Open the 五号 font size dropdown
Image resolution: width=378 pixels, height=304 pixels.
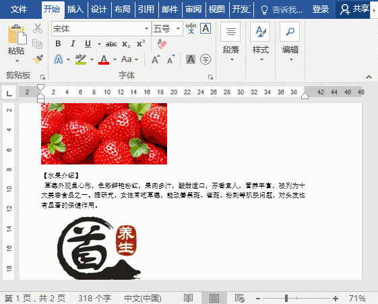pos(178,29)
